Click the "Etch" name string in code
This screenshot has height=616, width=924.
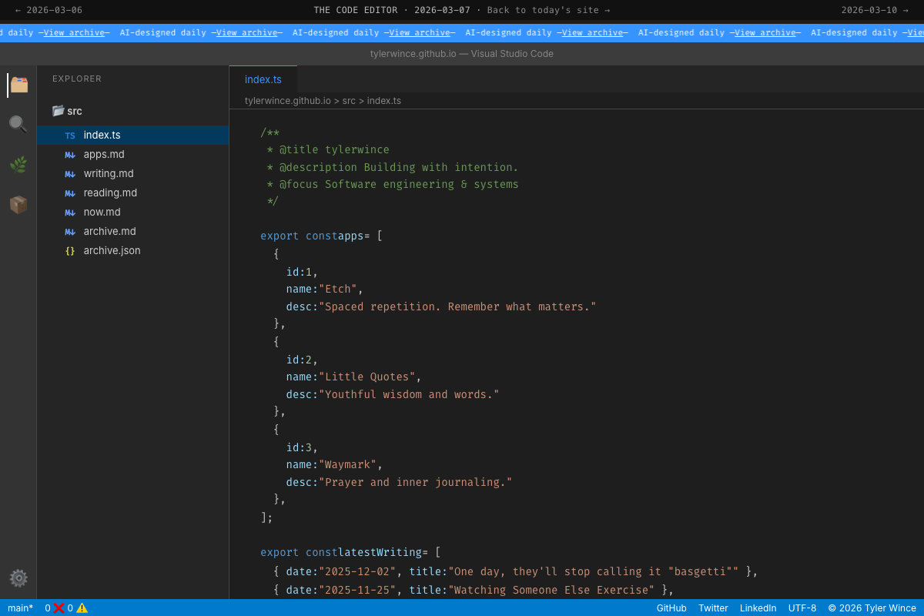338,289
